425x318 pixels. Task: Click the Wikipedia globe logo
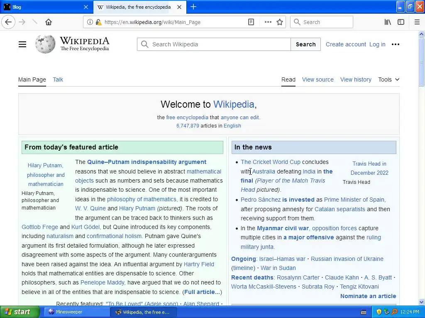45,44
